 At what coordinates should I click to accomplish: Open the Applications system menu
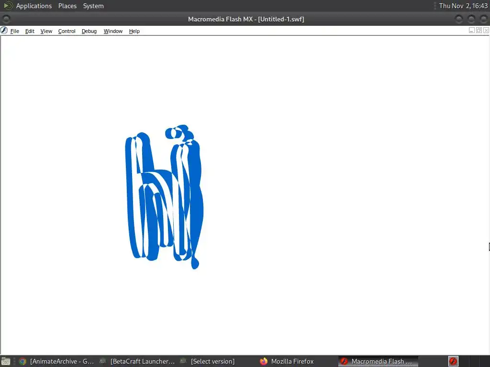pyautogui.click(x=34, y=6)
